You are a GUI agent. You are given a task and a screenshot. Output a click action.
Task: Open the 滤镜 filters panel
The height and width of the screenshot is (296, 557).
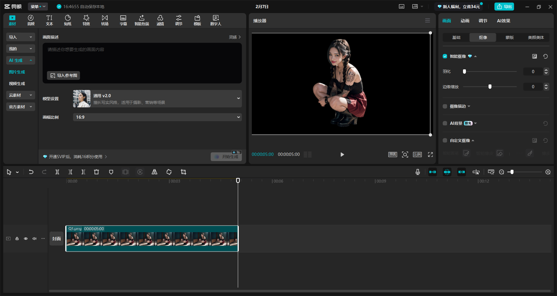pos(160,20)
